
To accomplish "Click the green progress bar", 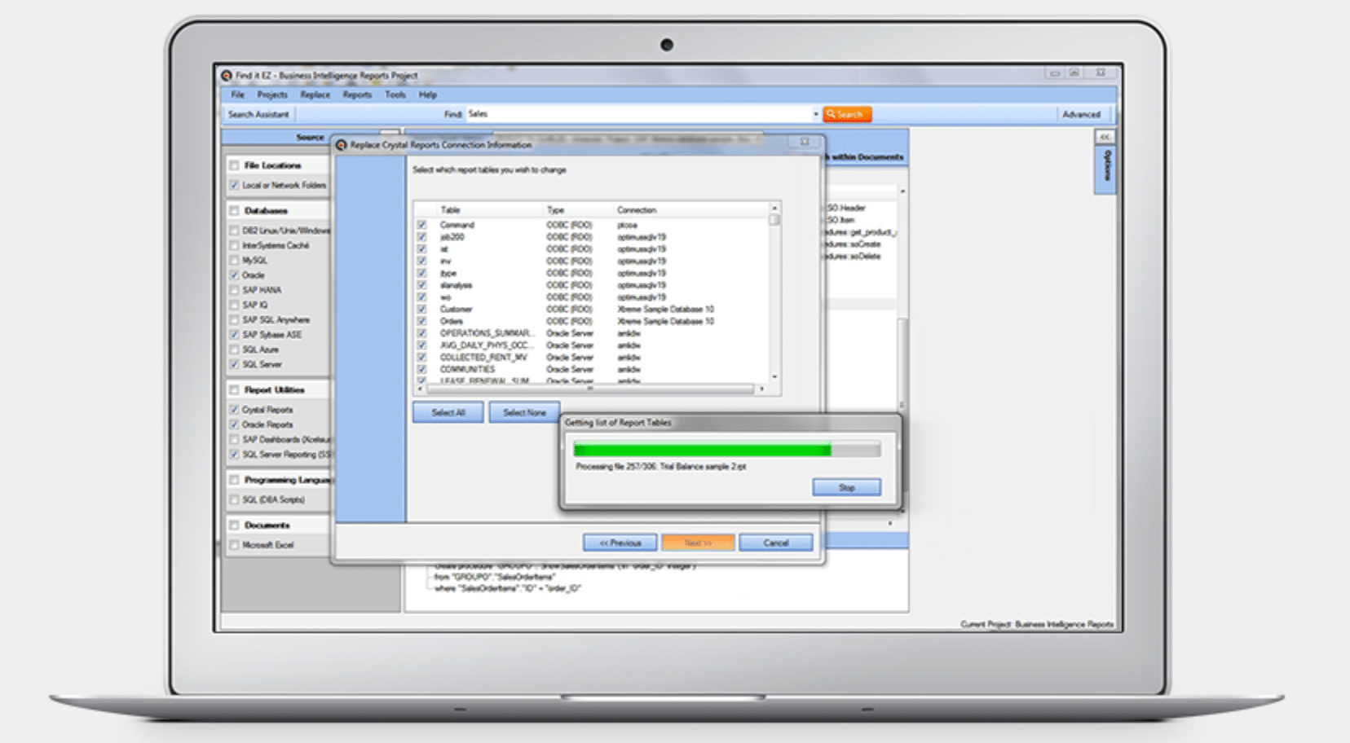I will (702, 450).
